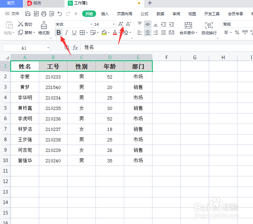Open Print Preview icon
Image resolution: width=253 pixels, height=224 pixels.
click(x=52, y=14)
